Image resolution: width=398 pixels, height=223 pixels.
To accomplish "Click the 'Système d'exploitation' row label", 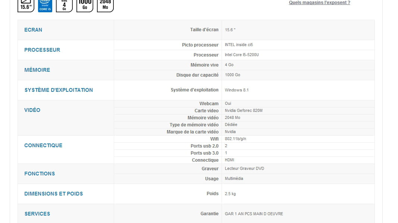I will (195, 90).
